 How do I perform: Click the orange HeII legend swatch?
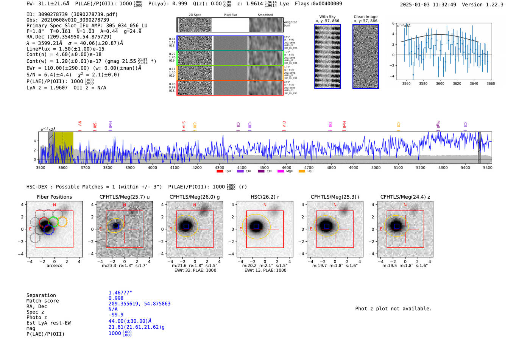(x=302, y=172)
